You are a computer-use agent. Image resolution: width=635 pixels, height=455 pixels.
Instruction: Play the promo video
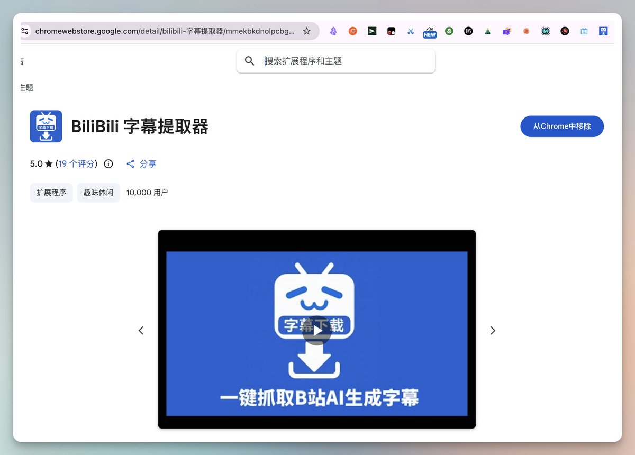coord(317,331)
